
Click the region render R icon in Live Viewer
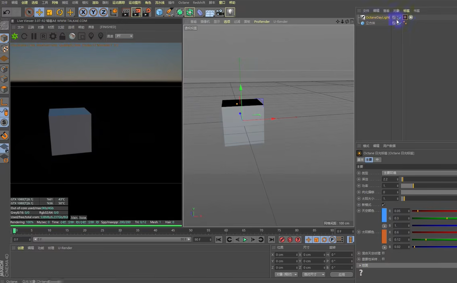point(42,36)
